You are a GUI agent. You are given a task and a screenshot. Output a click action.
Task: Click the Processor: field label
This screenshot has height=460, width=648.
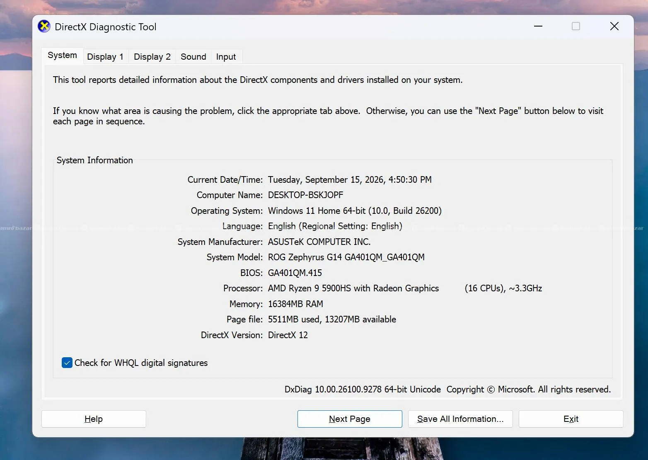click(x=243, y=288)
